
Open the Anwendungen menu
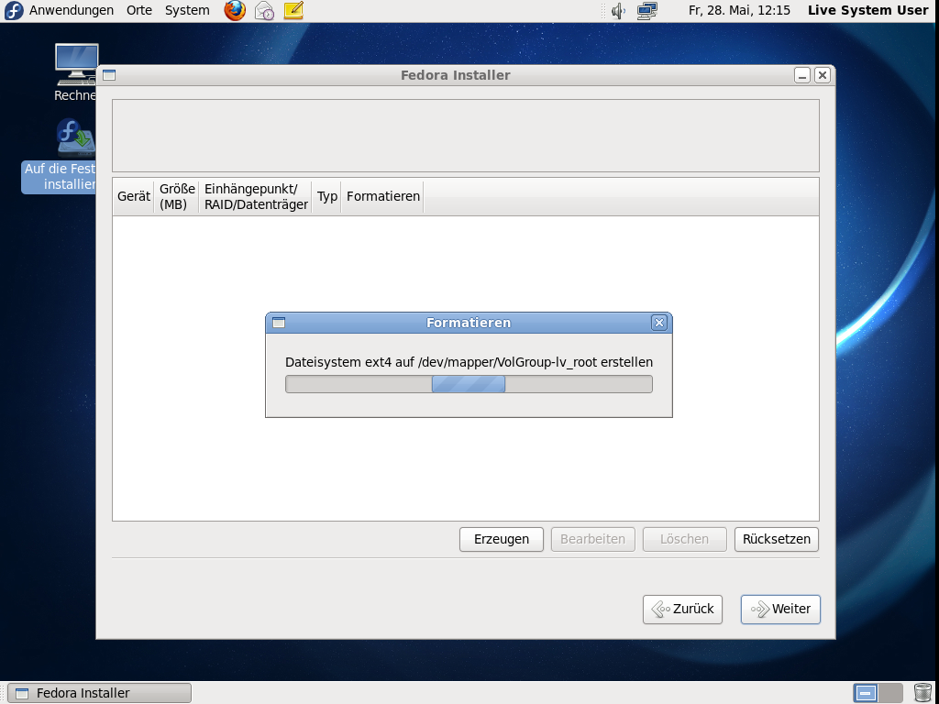[x=72, y=10]
